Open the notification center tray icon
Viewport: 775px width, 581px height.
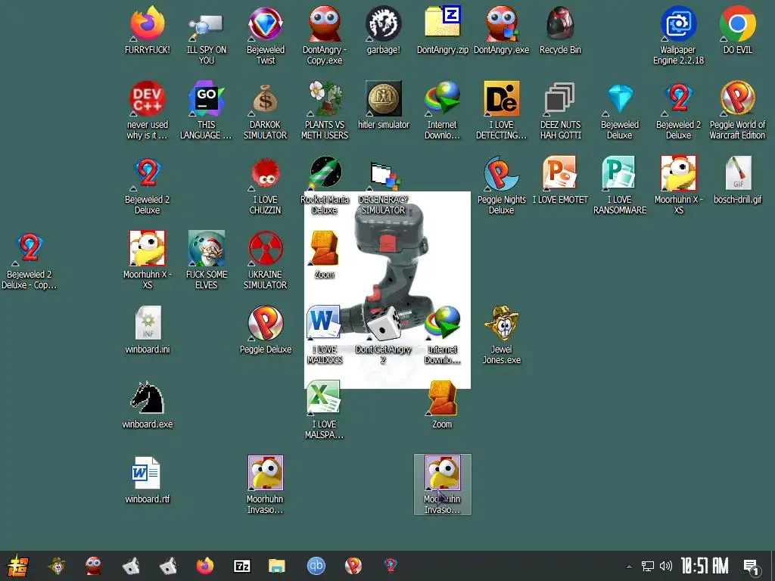tap(752, 567)
